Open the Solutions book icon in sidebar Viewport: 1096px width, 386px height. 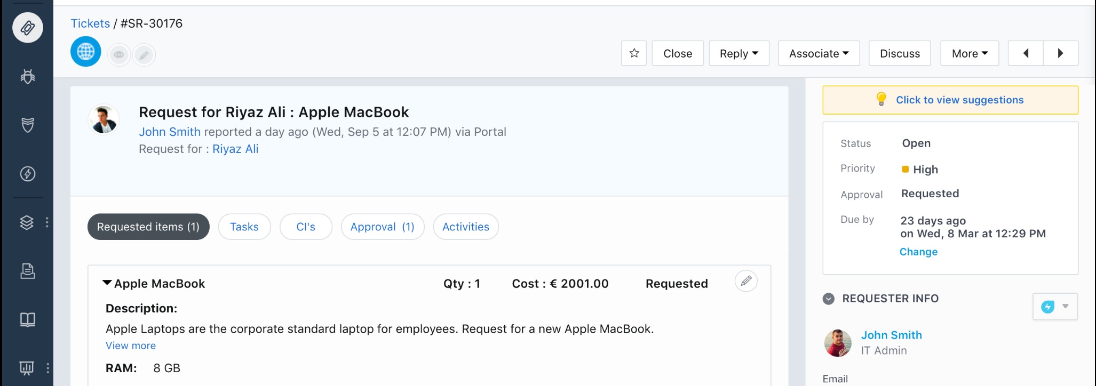point(28,319)
